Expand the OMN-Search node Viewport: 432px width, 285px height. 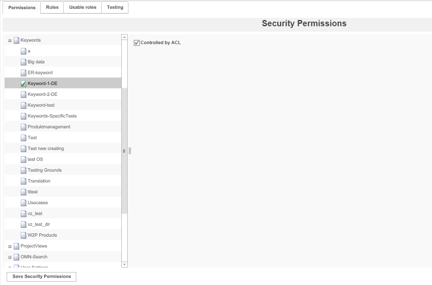pos(9,257)
